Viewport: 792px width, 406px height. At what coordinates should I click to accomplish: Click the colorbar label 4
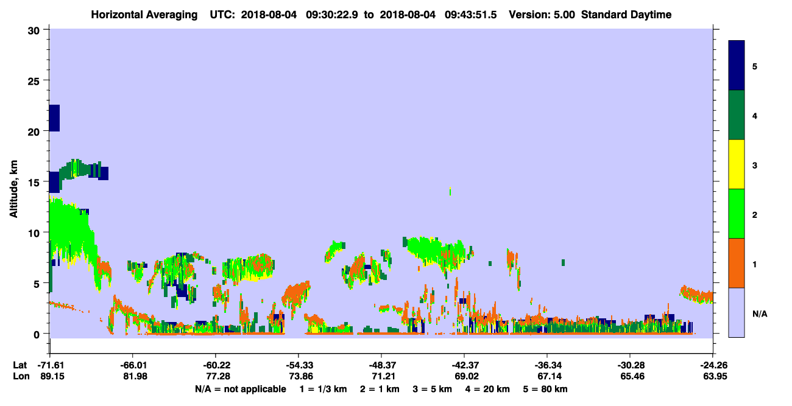tap(755, 115)
